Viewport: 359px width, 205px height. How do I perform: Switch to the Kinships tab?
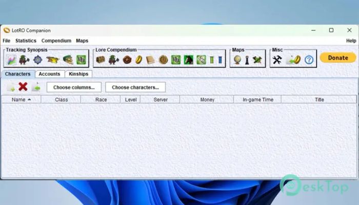[x=78, y=74]
